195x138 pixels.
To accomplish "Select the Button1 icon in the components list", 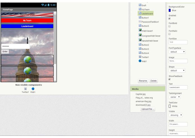I will tap(140, 17).
